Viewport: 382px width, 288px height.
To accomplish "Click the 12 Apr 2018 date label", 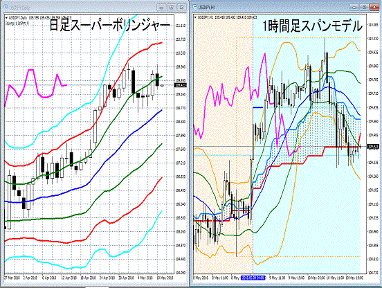I will coord(69,278).
